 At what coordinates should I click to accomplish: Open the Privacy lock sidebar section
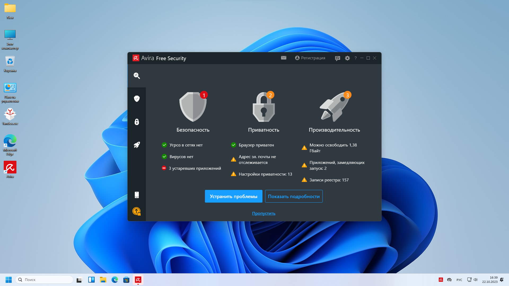point(137,122)
